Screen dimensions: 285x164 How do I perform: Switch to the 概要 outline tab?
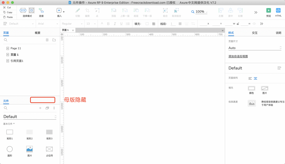38,33
